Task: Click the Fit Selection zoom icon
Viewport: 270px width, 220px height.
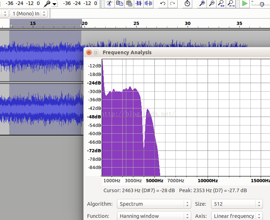Action: 221,4
